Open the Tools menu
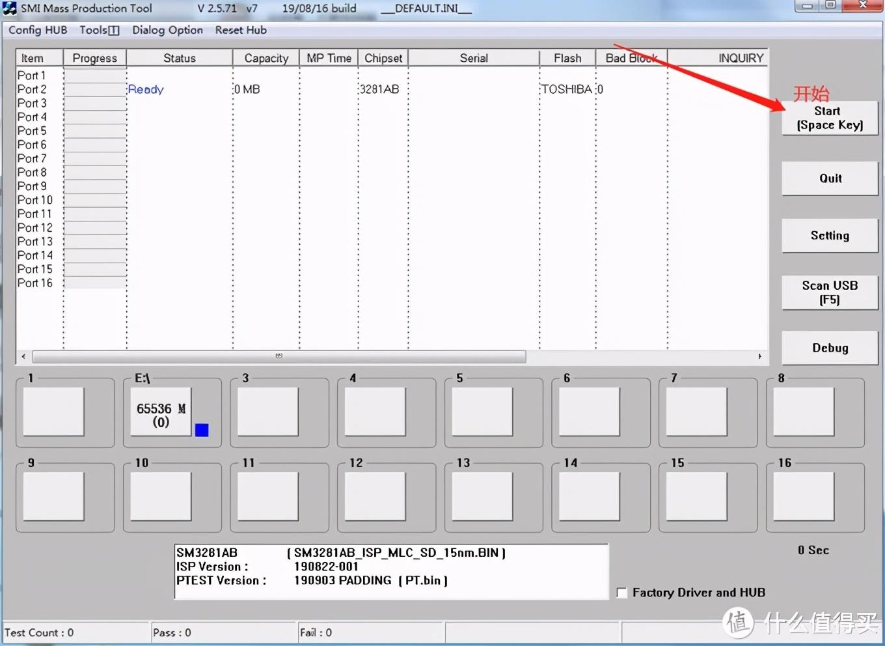Image resolution: width=885 pixels, height=646 pixels. coord(100,30)
